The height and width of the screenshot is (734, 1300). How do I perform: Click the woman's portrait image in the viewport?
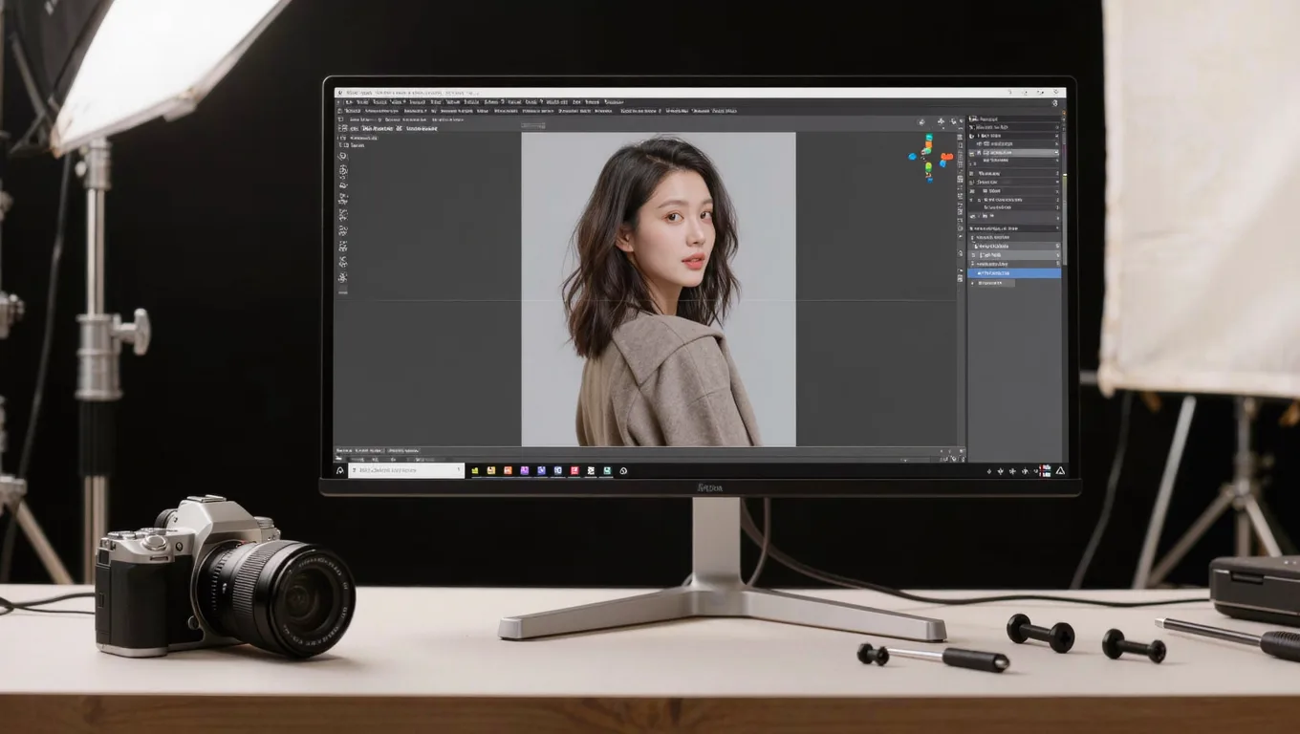tap(659, 289)
